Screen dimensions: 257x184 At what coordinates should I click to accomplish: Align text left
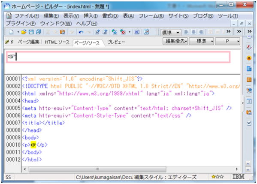[186, 32]
